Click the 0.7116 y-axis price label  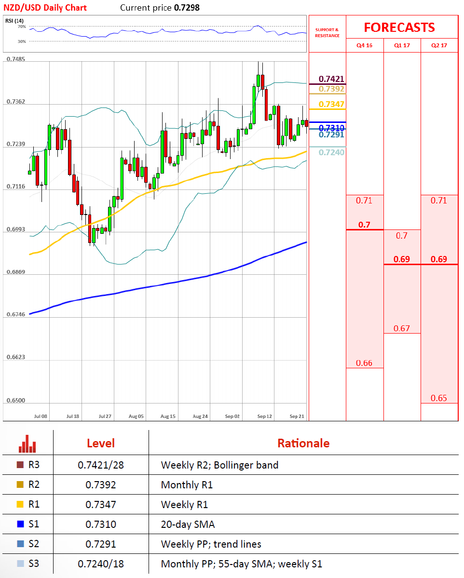pyautogui.click(x=16, y=186)
